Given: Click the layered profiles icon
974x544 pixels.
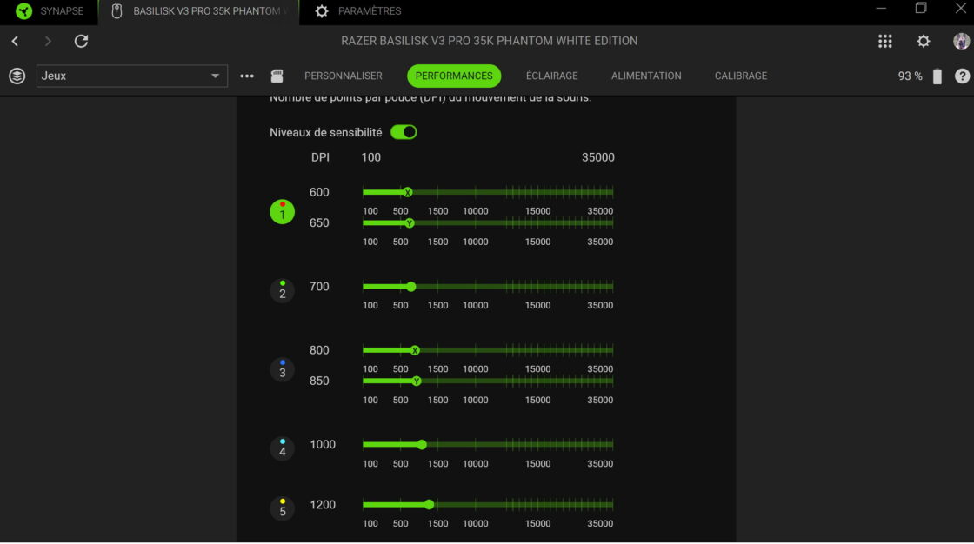Looking at the screenshot, I should [x=17, y=76].
